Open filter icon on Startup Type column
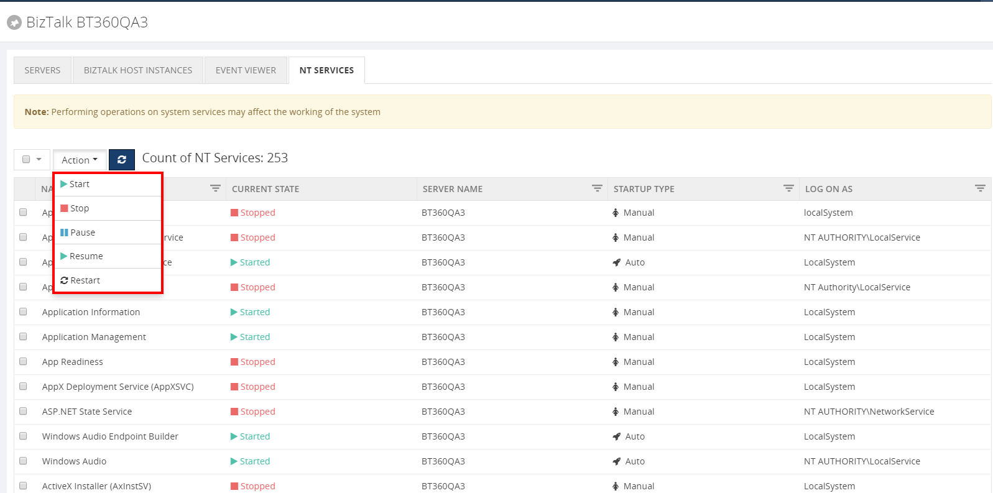 coord(788,188)
